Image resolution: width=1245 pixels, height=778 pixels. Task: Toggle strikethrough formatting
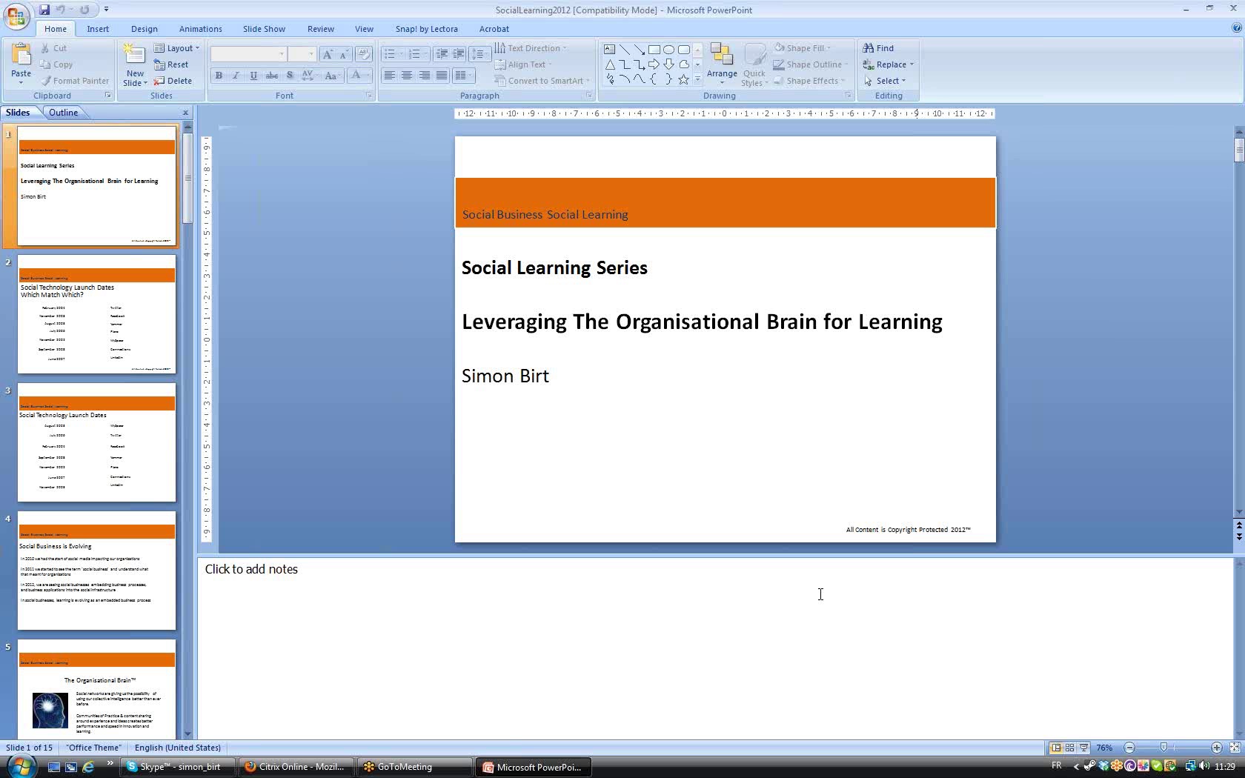[x=272, y=76]
